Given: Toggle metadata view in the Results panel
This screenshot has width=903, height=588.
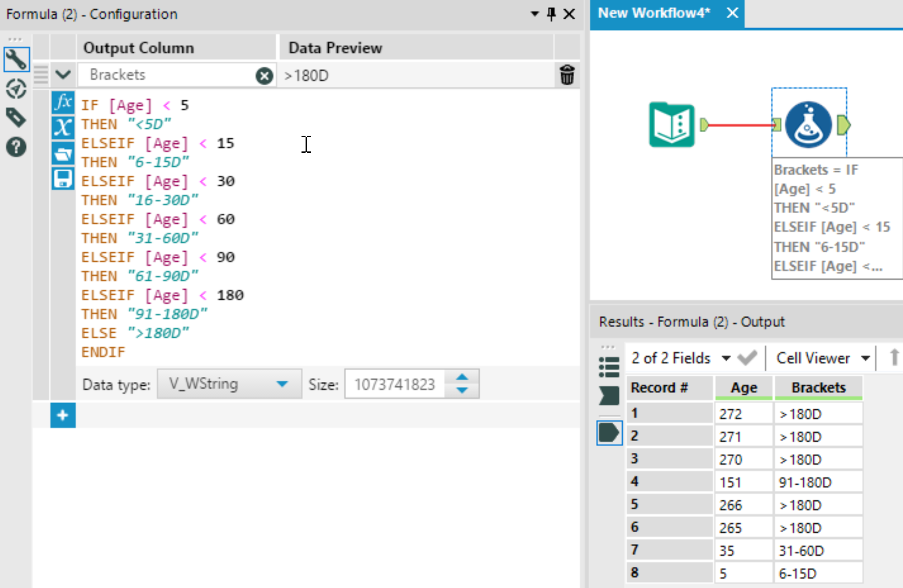Looking at the screenshot, I should coord(609,367).
